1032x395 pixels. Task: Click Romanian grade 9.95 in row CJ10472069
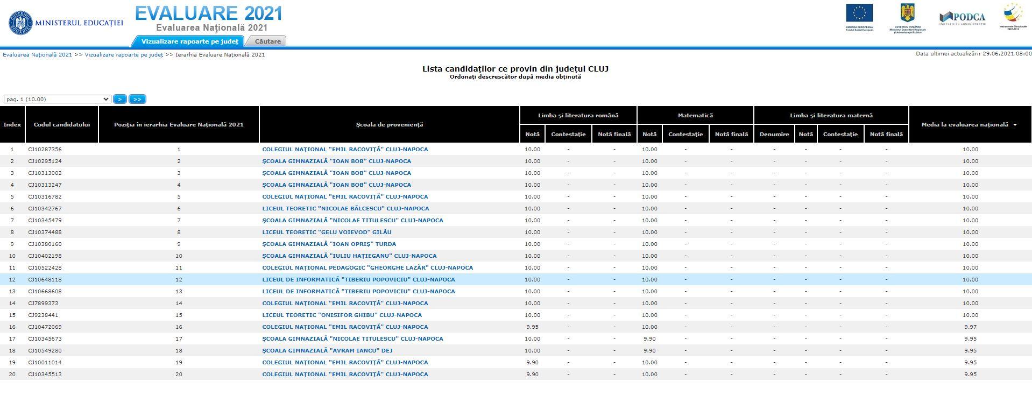532,327
